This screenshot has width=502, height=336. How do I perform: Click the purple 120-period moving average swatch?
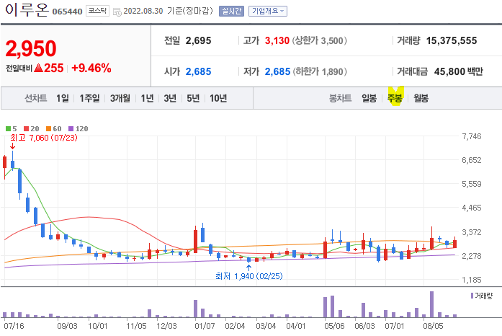pyautogui.click(x=71, y=129)
